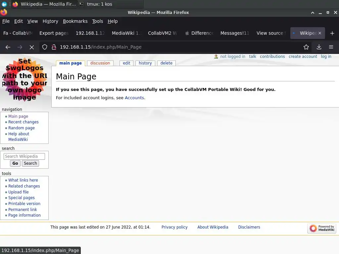Open Random page in navigation

[22, 128]
